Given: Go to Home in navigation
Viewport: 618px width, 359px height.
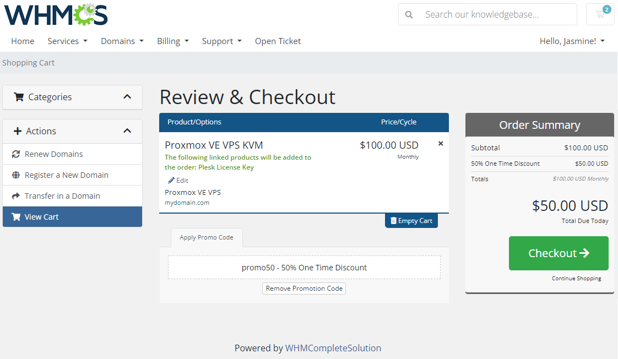Looking at the screenshot, I should pos(23,41).
